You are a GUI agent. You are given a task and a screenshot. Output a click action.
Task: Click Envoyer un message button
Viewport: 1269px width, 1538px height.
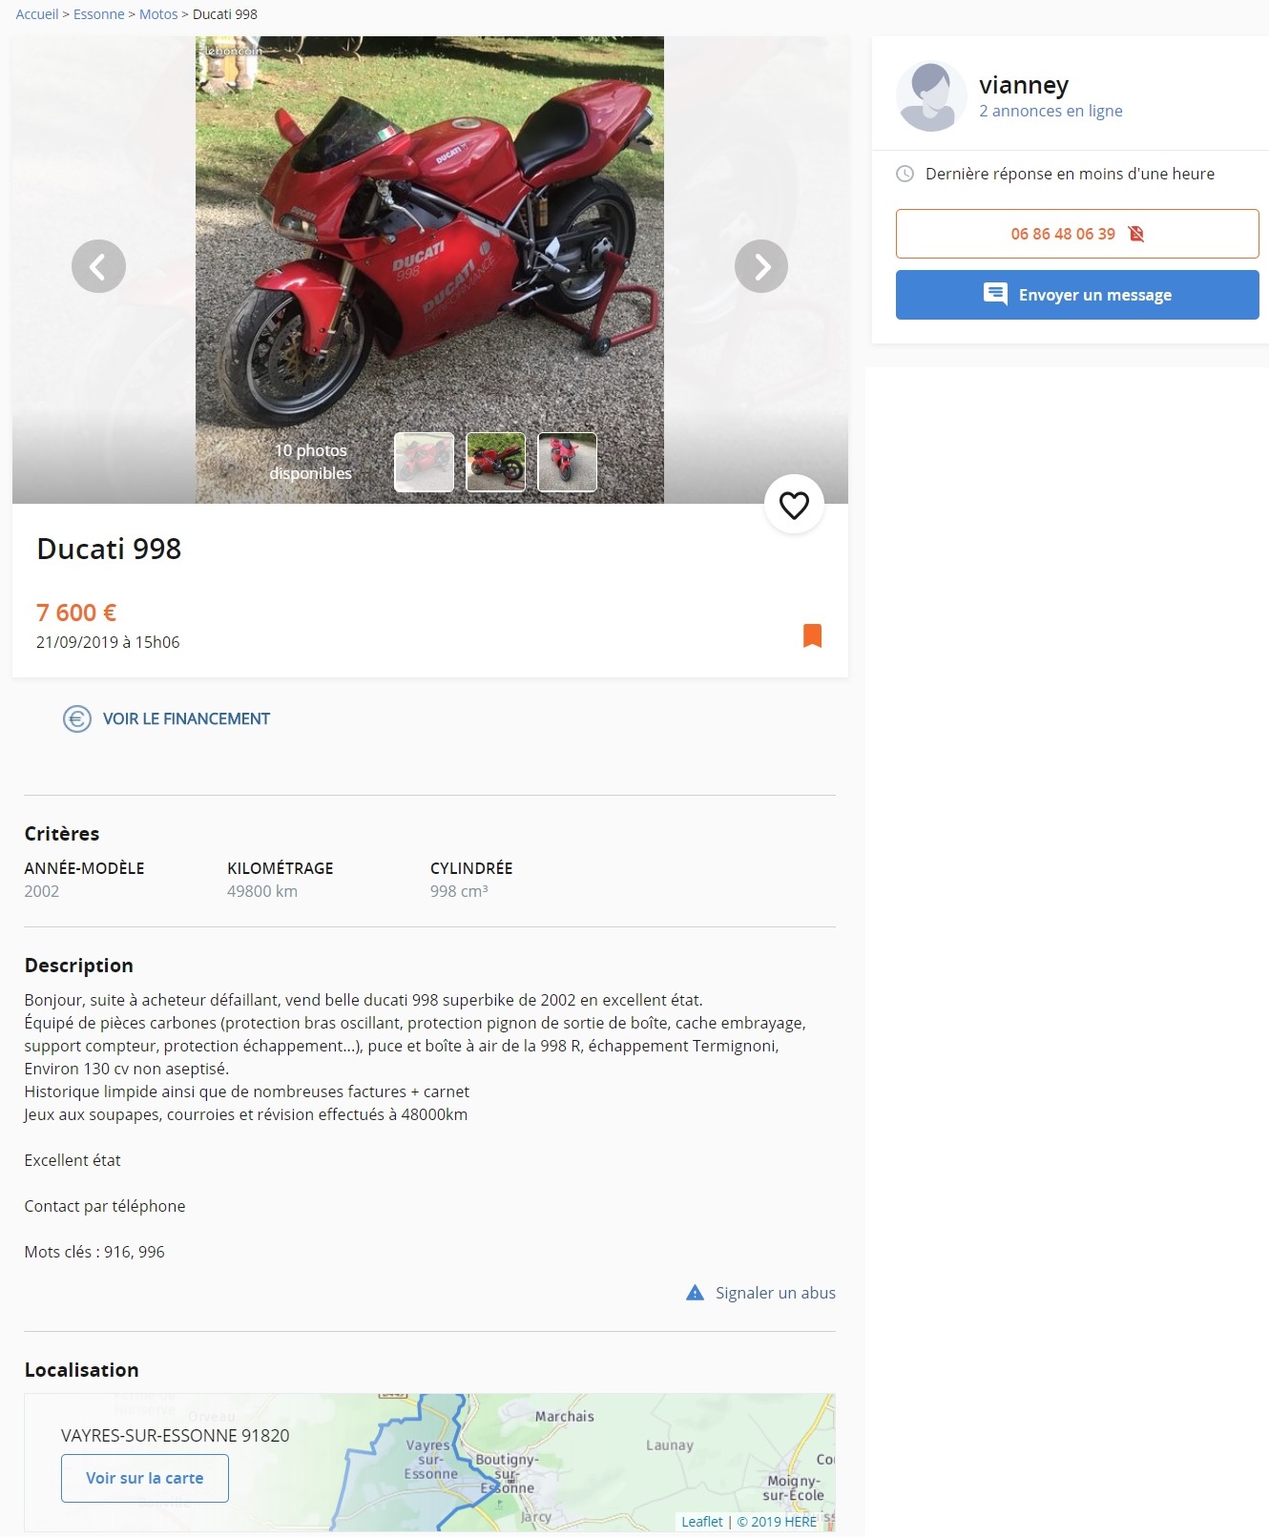tap(1077, 295)
